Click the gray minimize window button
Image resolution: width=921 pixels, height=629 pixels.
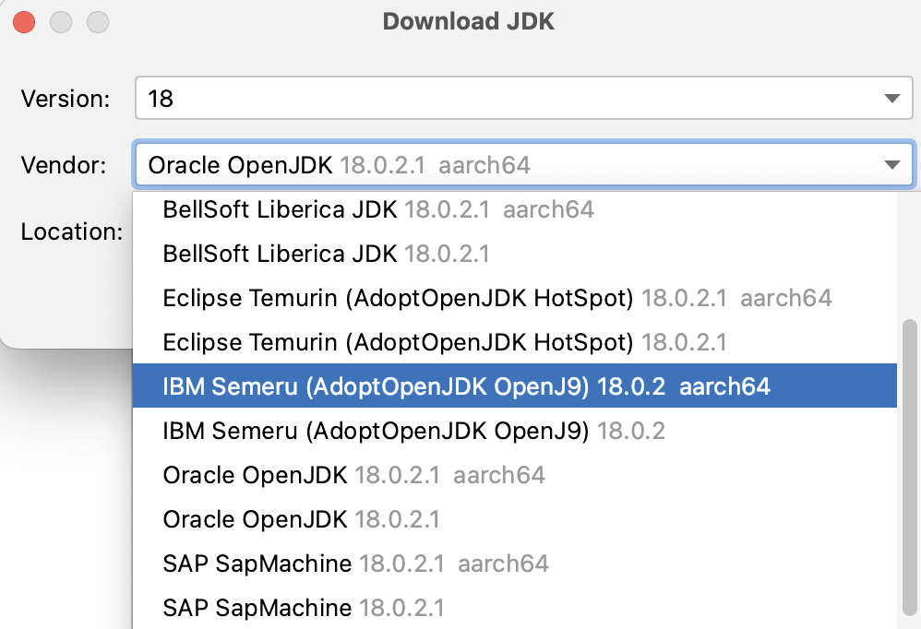pyautogui.click(x=61, y=21)
